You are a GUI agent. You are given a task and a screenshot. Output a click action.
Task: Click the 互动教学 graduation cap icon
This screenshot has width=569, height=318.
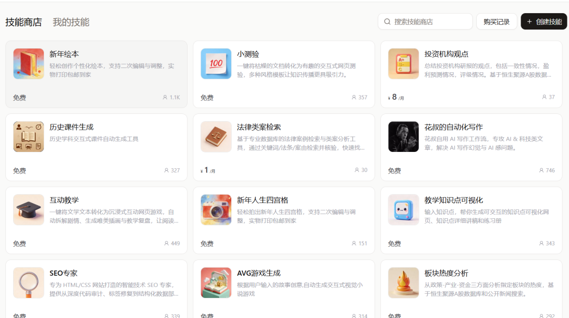[28, 210]
